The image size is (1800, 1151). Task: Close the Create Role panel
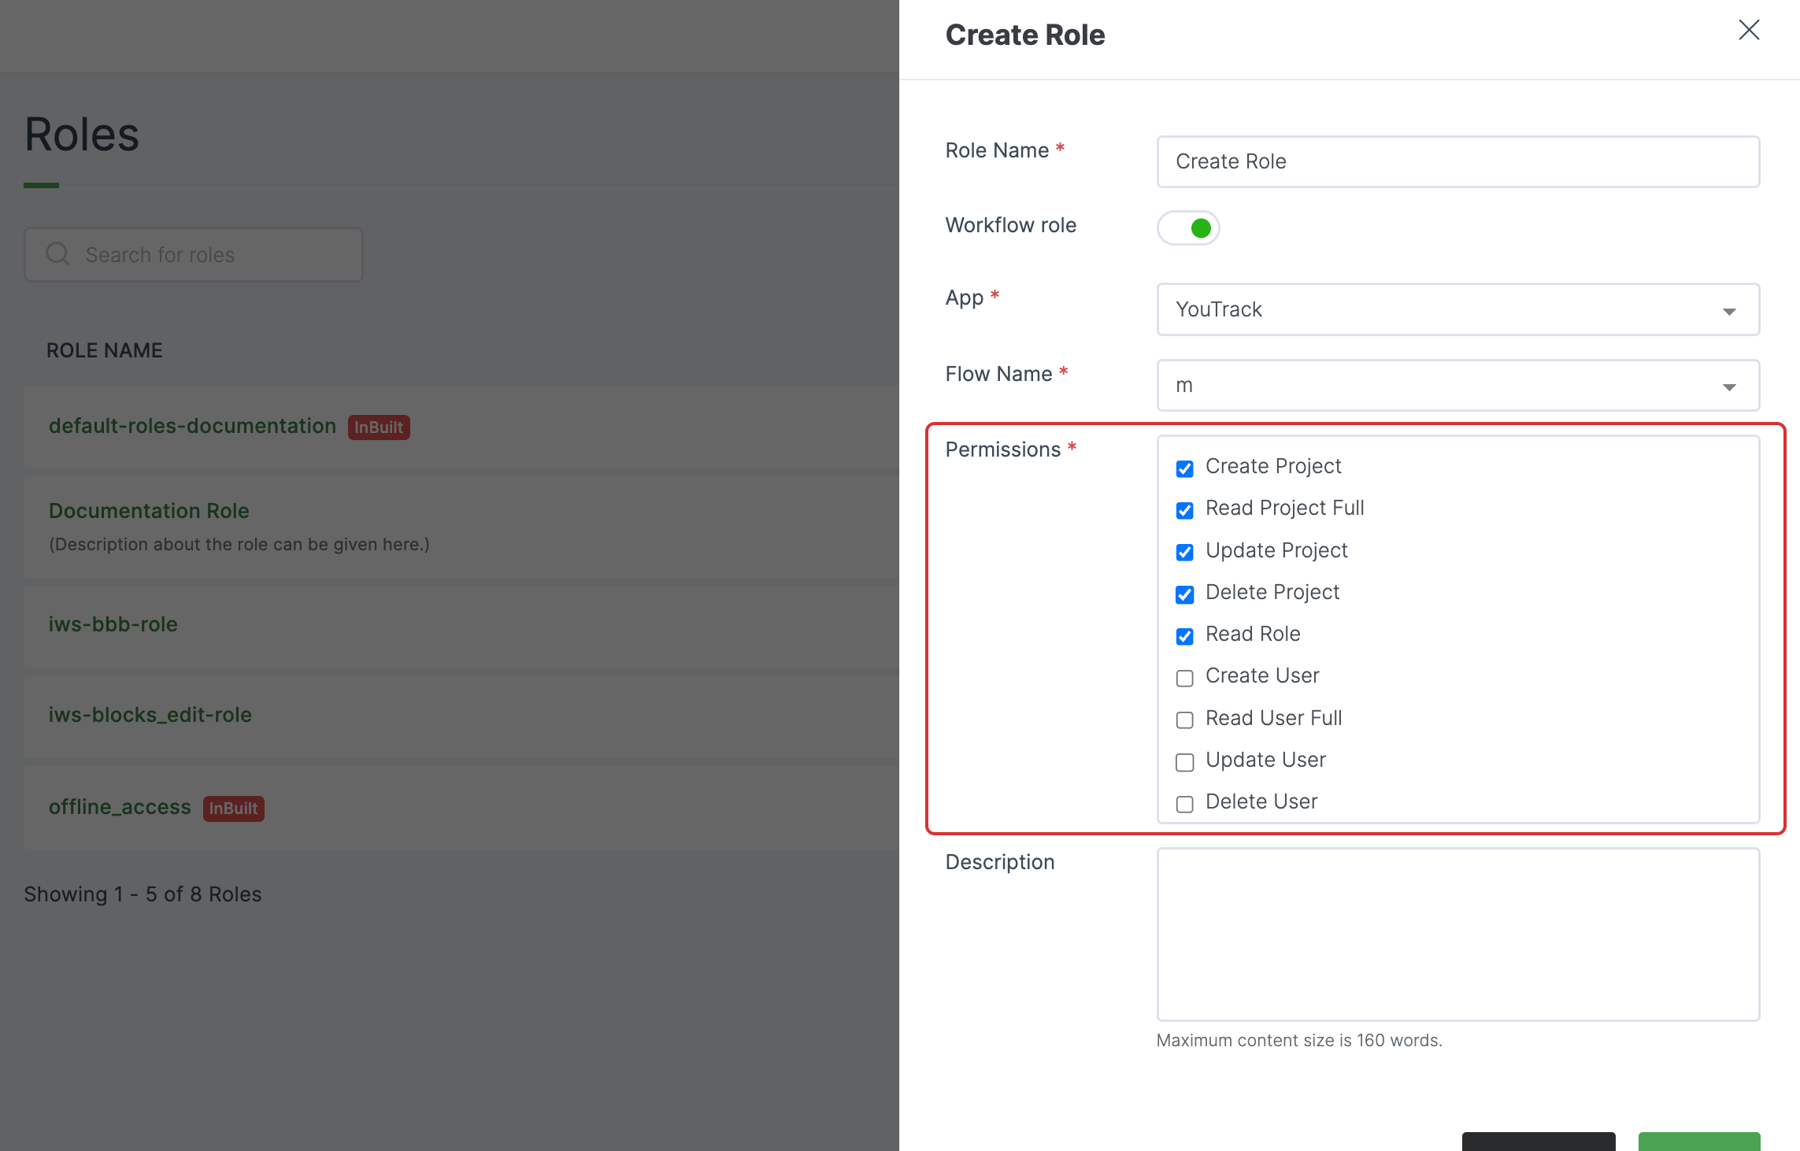tap(1749, 31)
